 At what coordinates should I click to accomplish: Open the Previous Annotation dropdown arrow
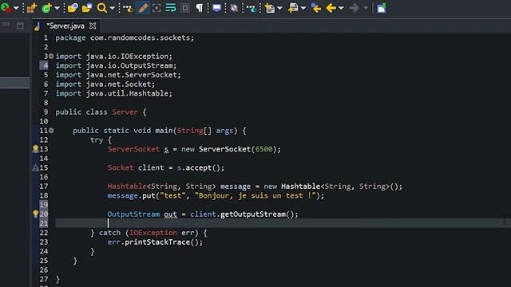coord(303,8)
